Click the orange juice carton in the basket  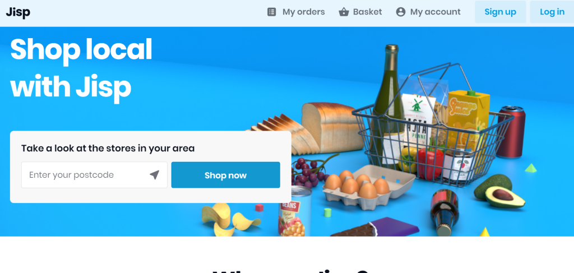coord(469,117)
